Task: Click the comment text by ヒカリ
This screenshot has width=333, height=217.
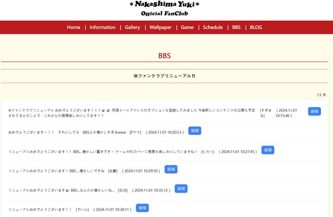Action: point(103,151)
